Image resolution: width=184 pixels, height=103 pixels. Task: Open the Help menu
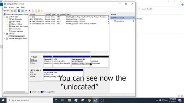tap(23, 7)
